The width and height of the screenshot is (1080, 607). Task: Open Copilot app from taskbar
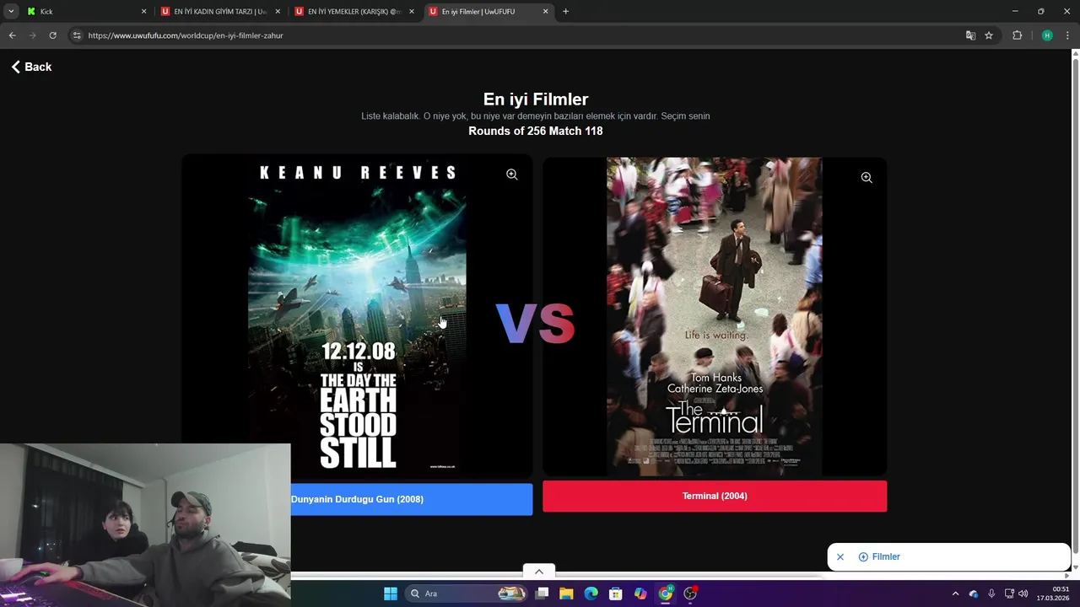[x=640, y=594]
